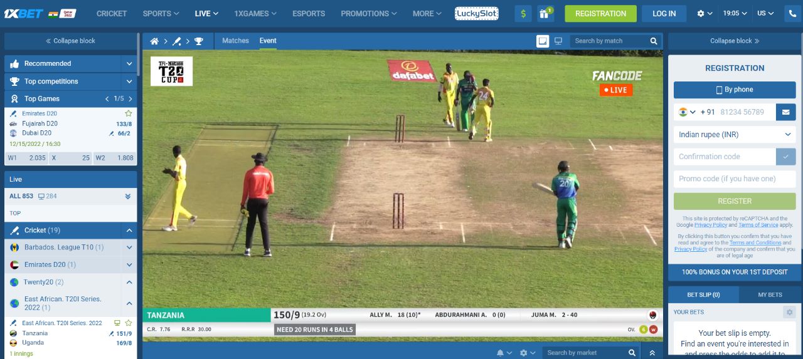Open the +91 country code flag dropdown

point(687,112)
